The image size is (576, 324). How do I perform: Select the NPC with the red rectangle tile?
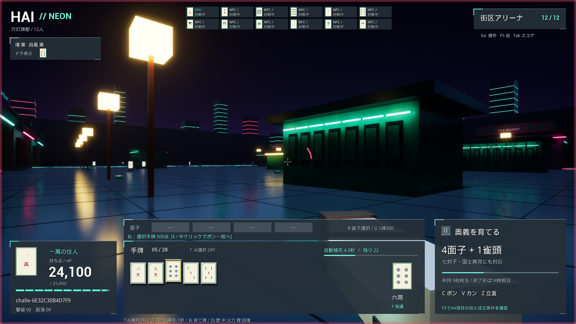tap(375, 24)
